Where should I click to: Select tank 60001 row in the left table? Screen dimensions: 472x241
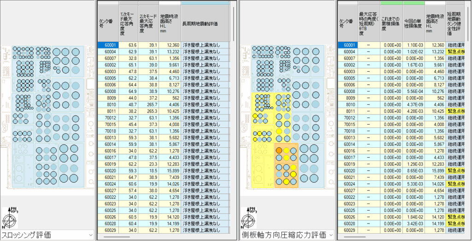pos(107,45)
